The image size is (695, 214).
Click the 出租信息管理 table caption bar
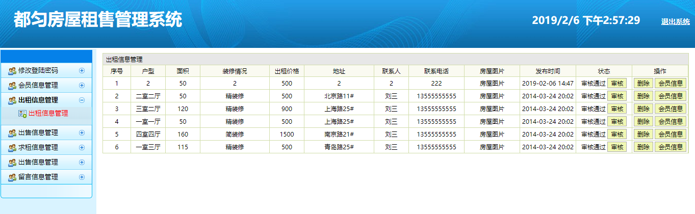tap(395, 60)
